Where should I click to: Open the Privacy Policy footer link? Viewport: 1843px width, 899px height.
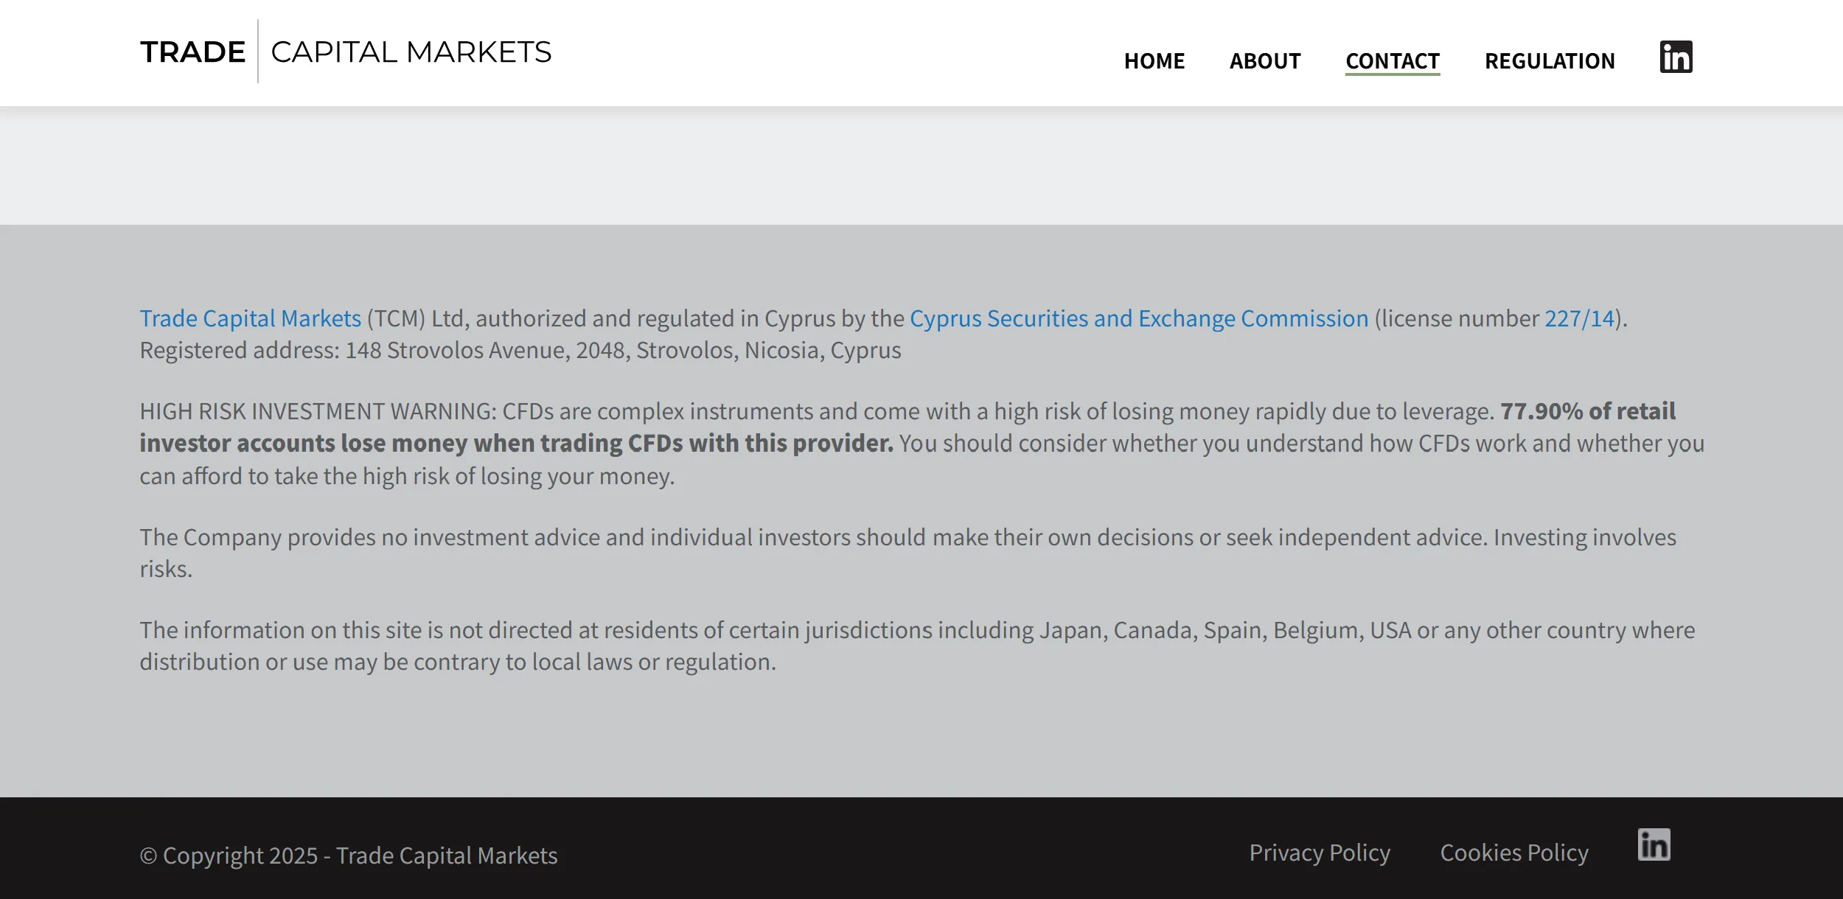1320,853
